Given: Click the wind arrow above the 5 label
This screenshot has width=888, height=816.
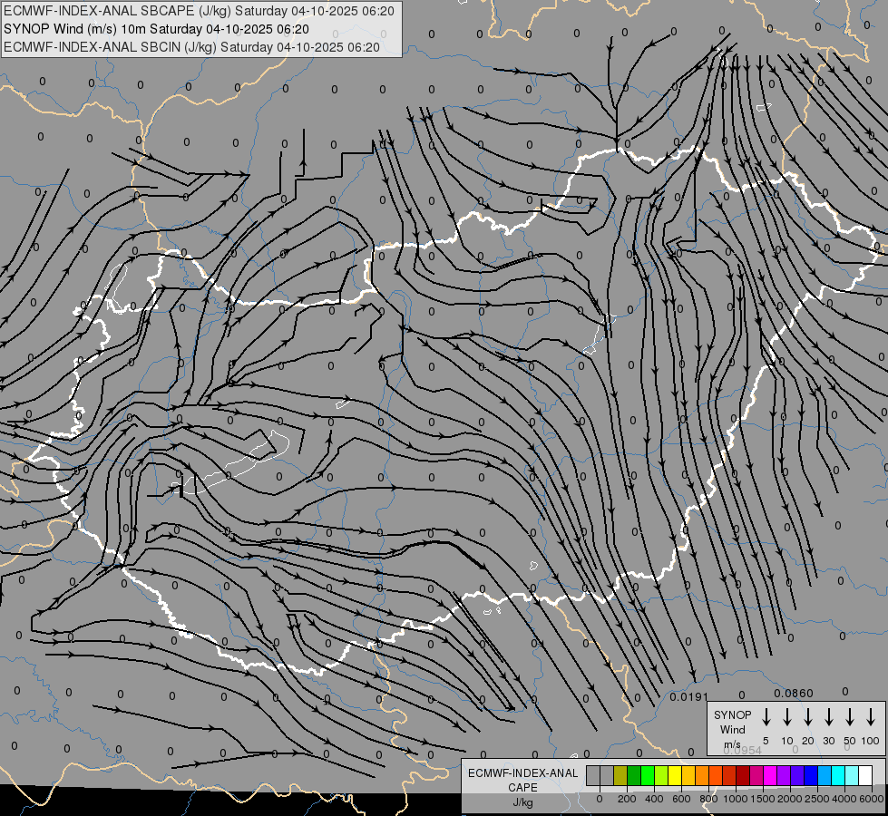Looking at the screenshot, I should click(x=766, y=716).
